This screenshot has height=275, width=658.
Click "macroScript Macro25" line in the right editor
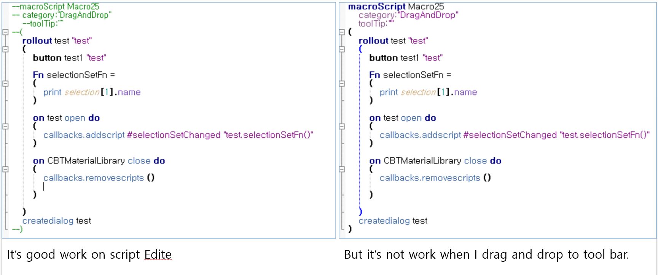[x=396, y=6]
